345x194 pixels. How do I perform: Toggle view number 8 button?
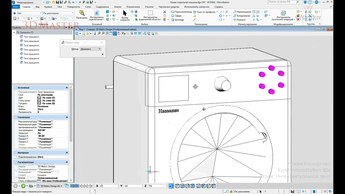coord(92,186)
